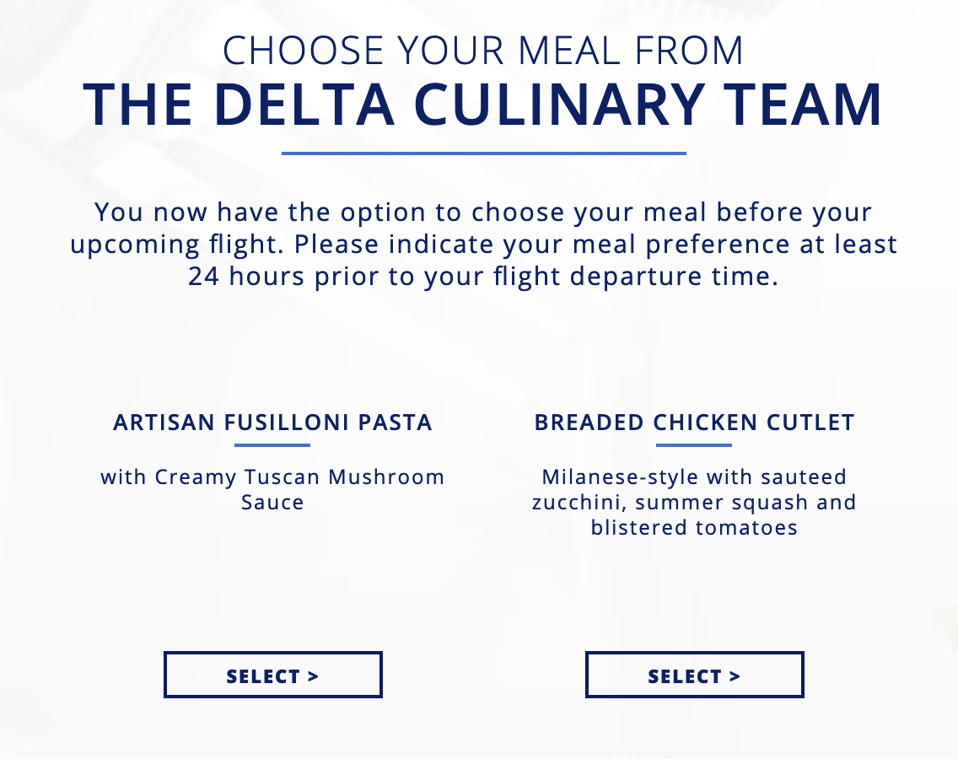958x759 pixels.
Task: Click the Breaded Chicken Cutlet heading
Action: tap(694, 423)
